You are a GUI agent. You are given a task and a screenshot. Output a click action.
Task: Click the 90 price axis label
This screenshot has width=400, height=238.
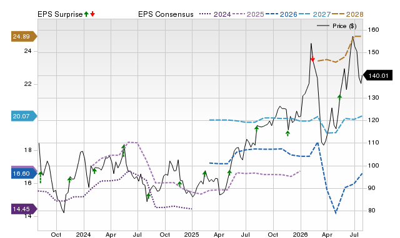pos(371,188)
